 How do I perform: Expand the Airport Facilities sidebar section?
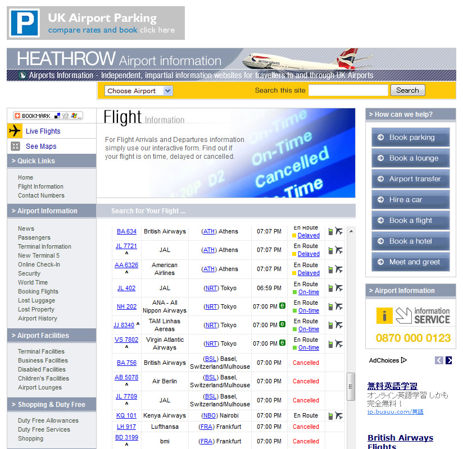pos(51,336)
